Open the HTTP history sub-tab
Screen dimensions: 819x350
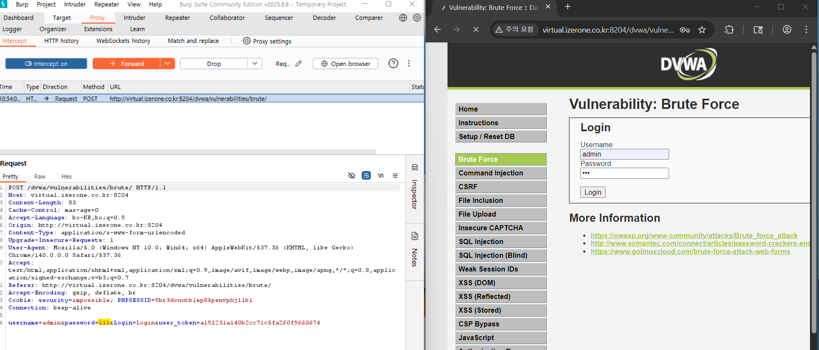61,41
